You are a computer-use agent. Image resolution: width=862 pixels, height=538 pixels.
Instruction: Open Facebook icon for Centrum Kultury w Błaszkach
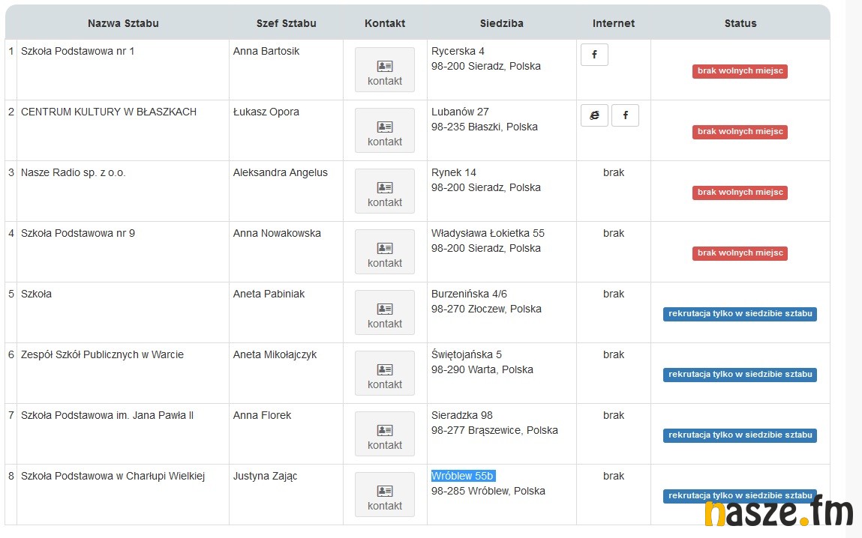point(625,115)
